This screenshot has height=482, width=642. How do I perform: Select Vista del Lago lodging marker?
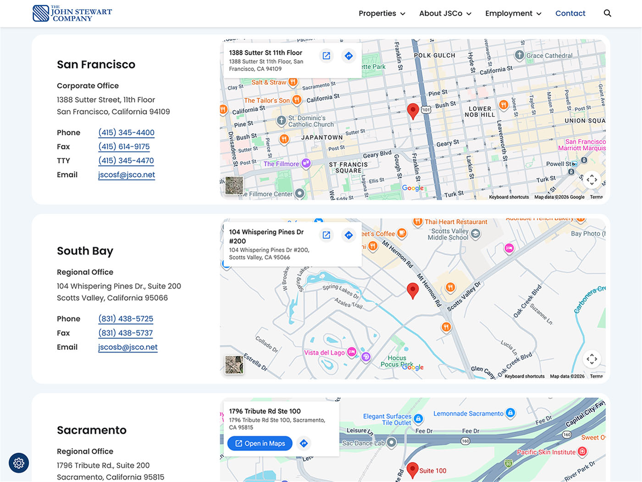[x=352, y=352]
